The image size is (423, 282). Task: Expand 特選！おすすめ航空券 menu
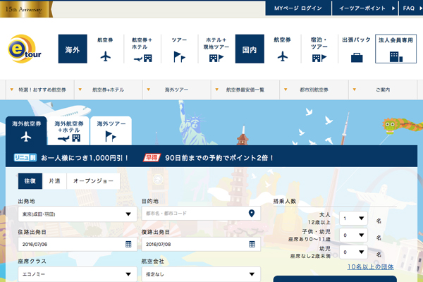[40, 90]
